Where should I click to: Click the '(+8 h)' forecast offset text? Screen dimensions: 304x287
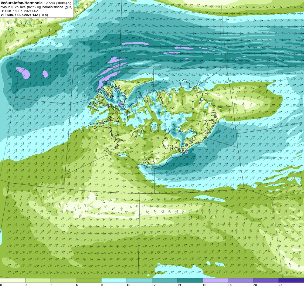[x=43, y=15]
